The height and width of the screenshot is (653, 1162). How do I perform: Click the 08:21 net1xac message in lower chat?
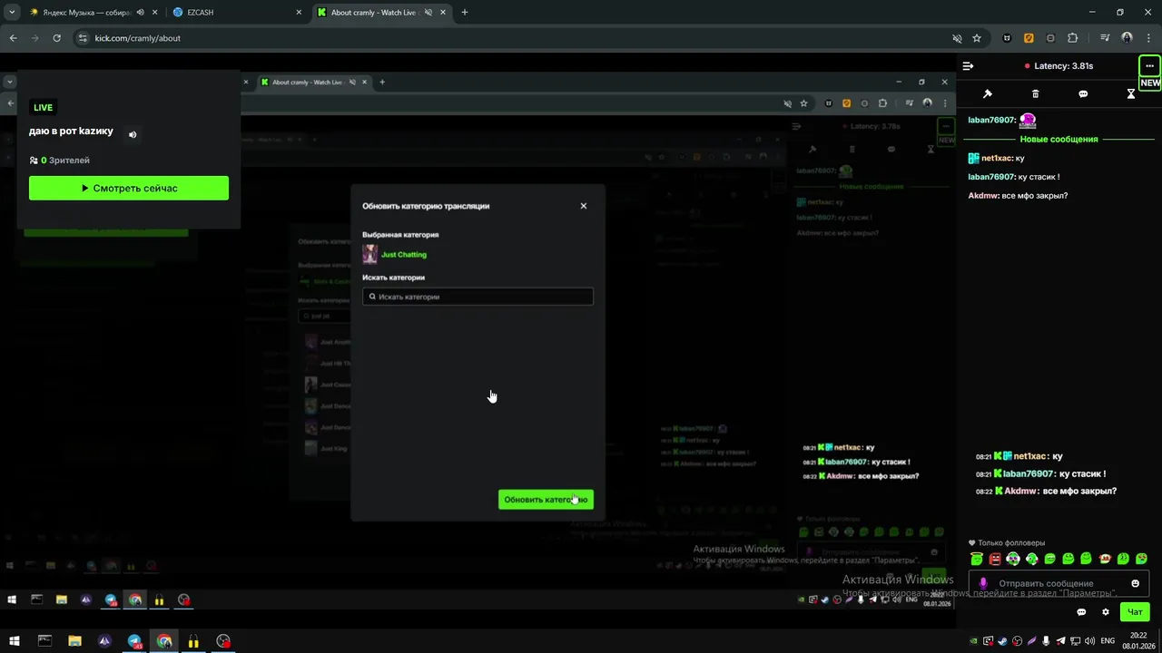click(1019, 456)
